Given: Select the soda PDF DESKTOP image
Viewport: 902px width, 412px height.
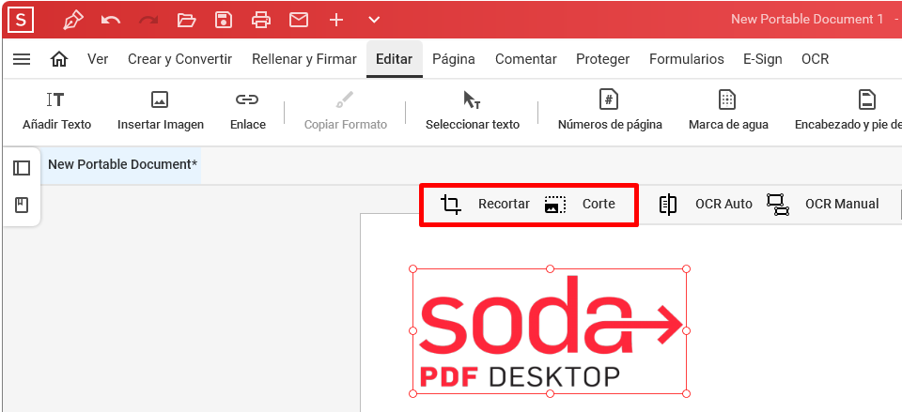Looking at the screenshot, I should (x=550, y=331).
